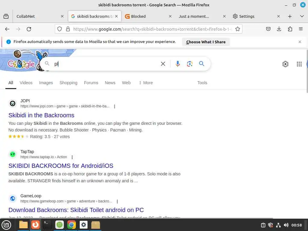Click the TapTap site favicon

click(x=13, y=154)
